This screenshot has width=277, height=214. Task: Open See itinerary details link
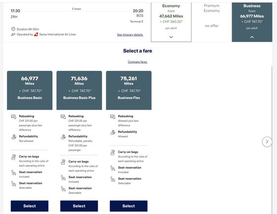point(130,34)
